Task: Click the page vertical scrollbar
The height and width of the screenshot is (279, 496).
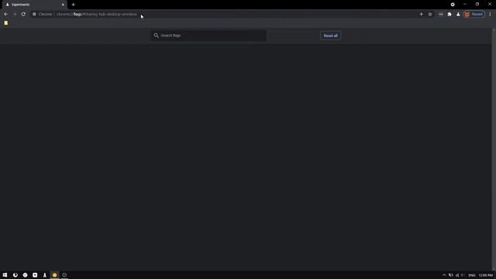Action: [494, 149]
